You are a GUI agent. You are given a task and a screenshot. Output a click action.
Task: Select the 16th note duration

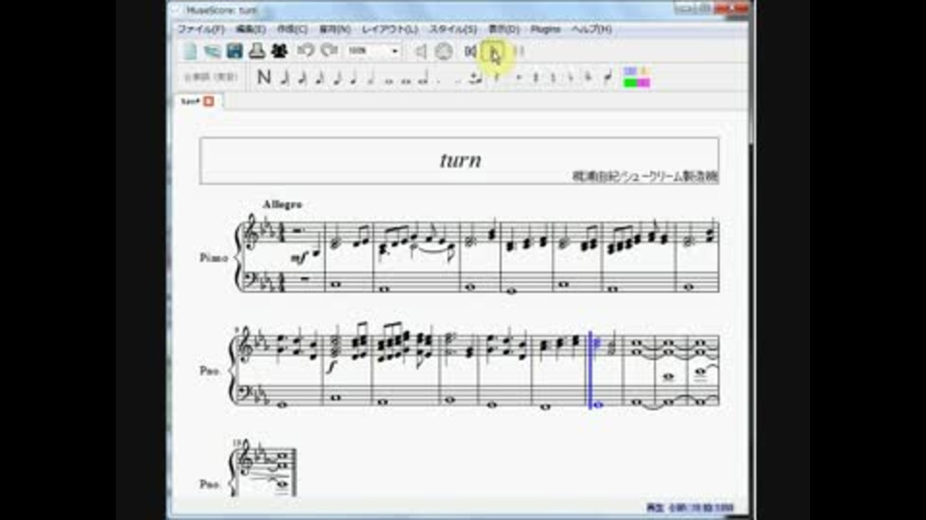click(x=319, y=77)
